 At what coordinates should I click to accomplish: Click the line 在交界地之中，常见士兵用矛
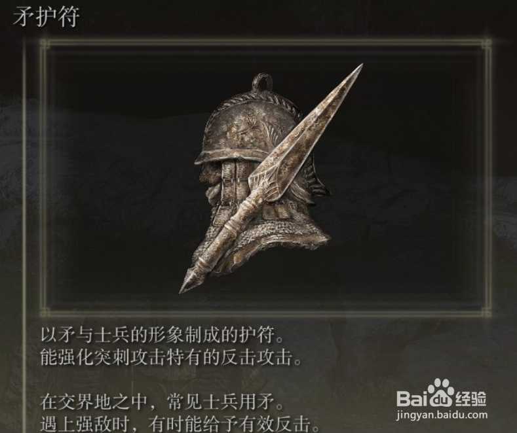tap(162, 402)
